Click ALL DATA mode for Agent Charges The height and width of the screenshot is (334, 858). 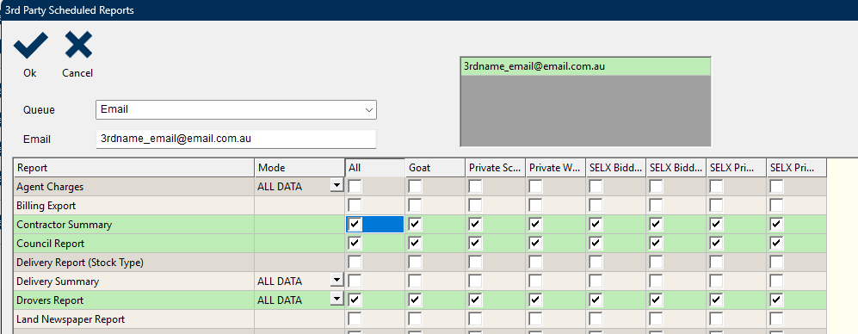280,187
